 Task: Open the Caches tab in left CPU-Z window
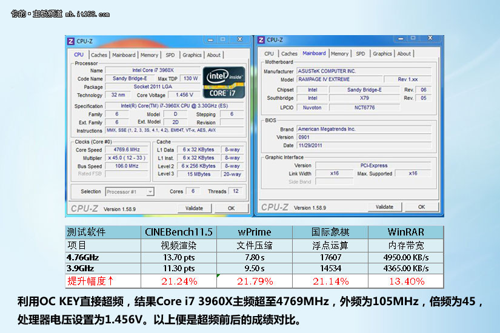[99, 55]
